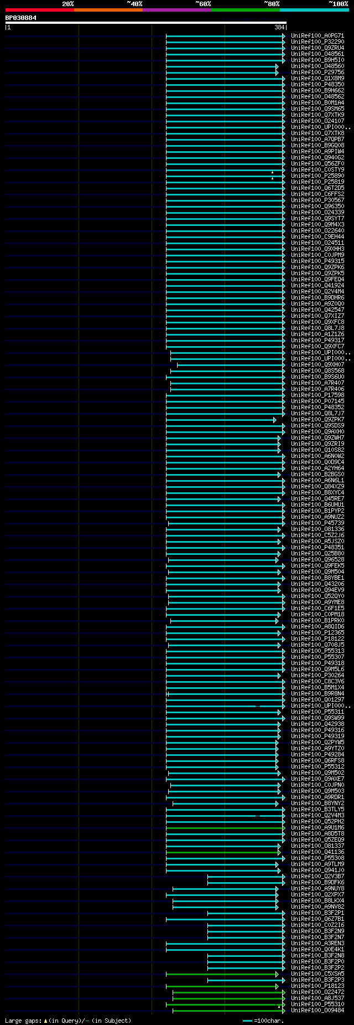
Task: Select label UniRef100_B8YBE1
Action: coord(317,578)
